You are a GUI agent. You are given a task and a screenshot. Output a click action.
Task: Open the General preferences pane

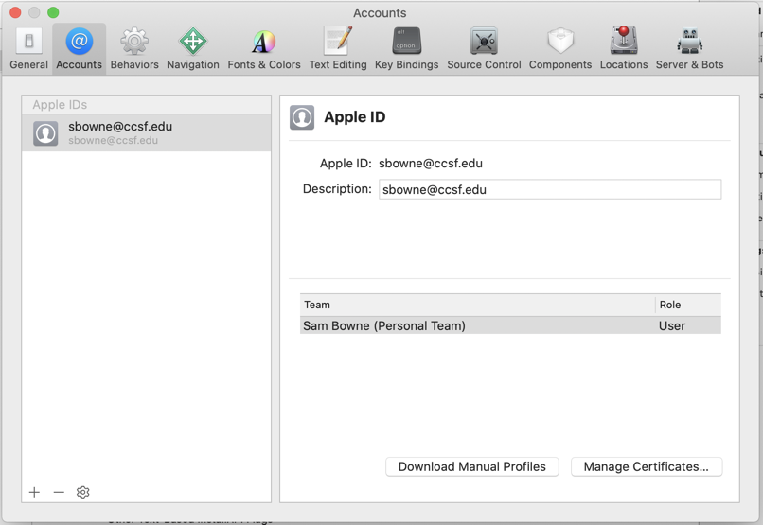click(28, 47)
